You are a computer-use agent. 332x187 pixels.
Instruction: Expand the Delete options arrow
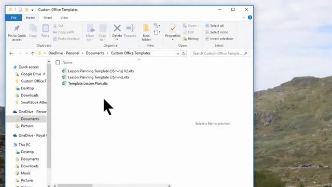(117, 39)
